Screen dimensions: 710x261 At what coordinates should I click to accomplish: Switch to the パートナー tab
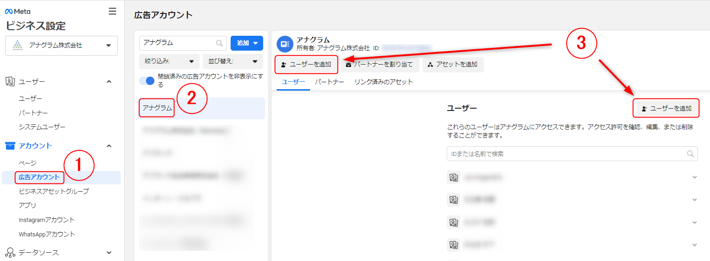(x=329, y=82)
